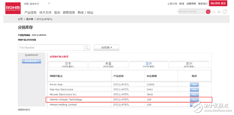The height and width of the screenshot is (115, 234).
Task: Open the 招聘信息 link
Action: tap(191, 4)
